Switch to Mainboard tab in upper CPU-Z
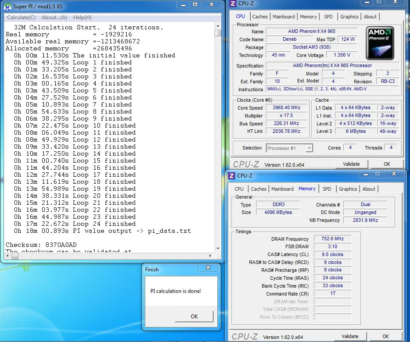 tap(284, 17)
